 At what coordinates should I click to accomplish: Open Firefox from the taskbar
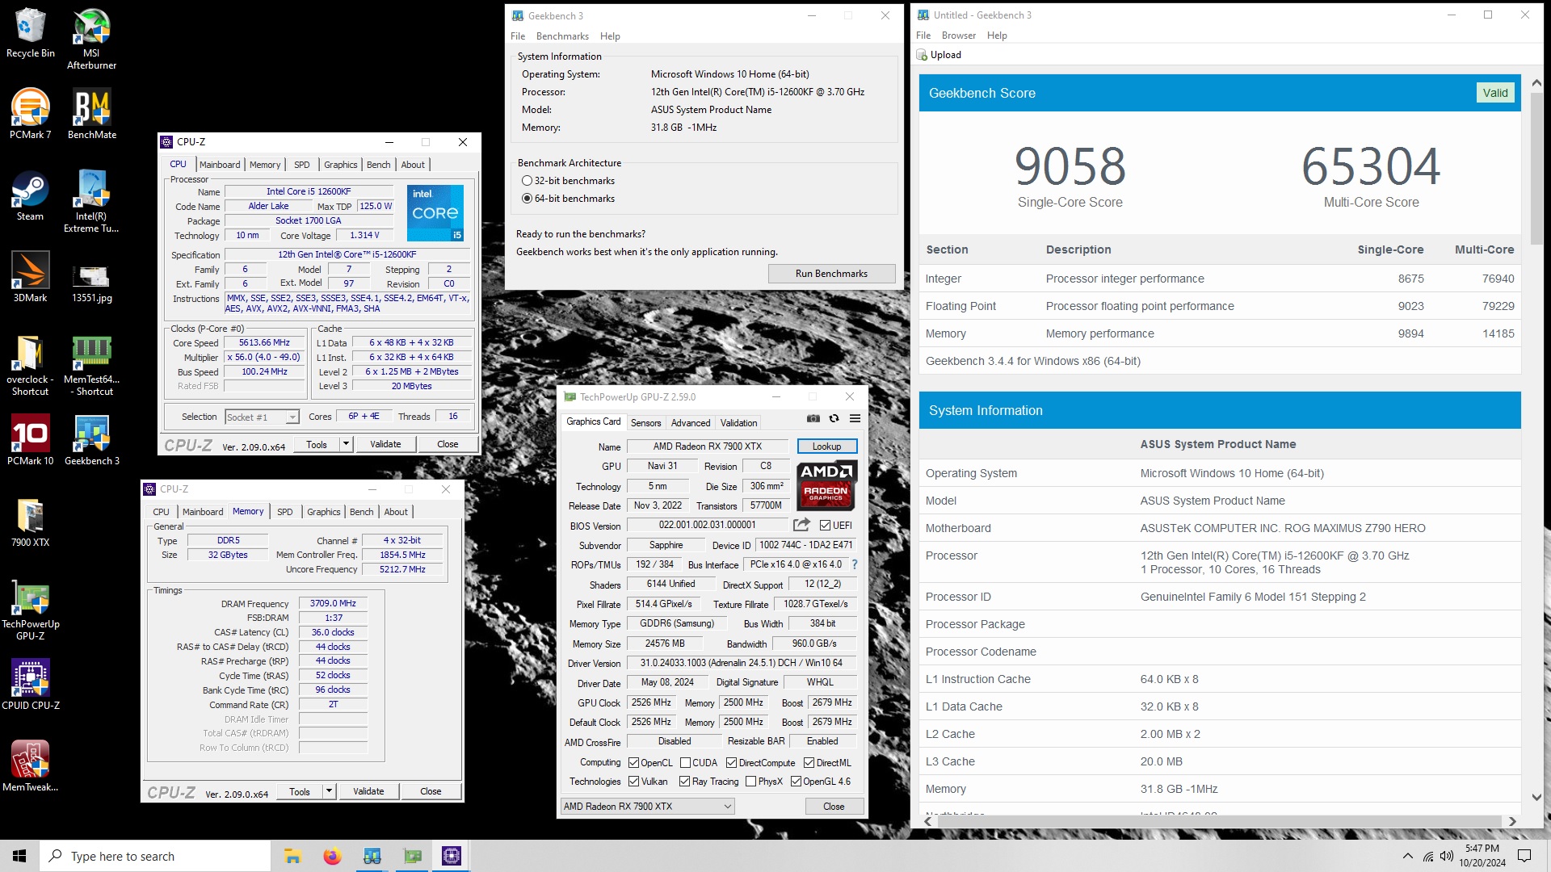332,856
